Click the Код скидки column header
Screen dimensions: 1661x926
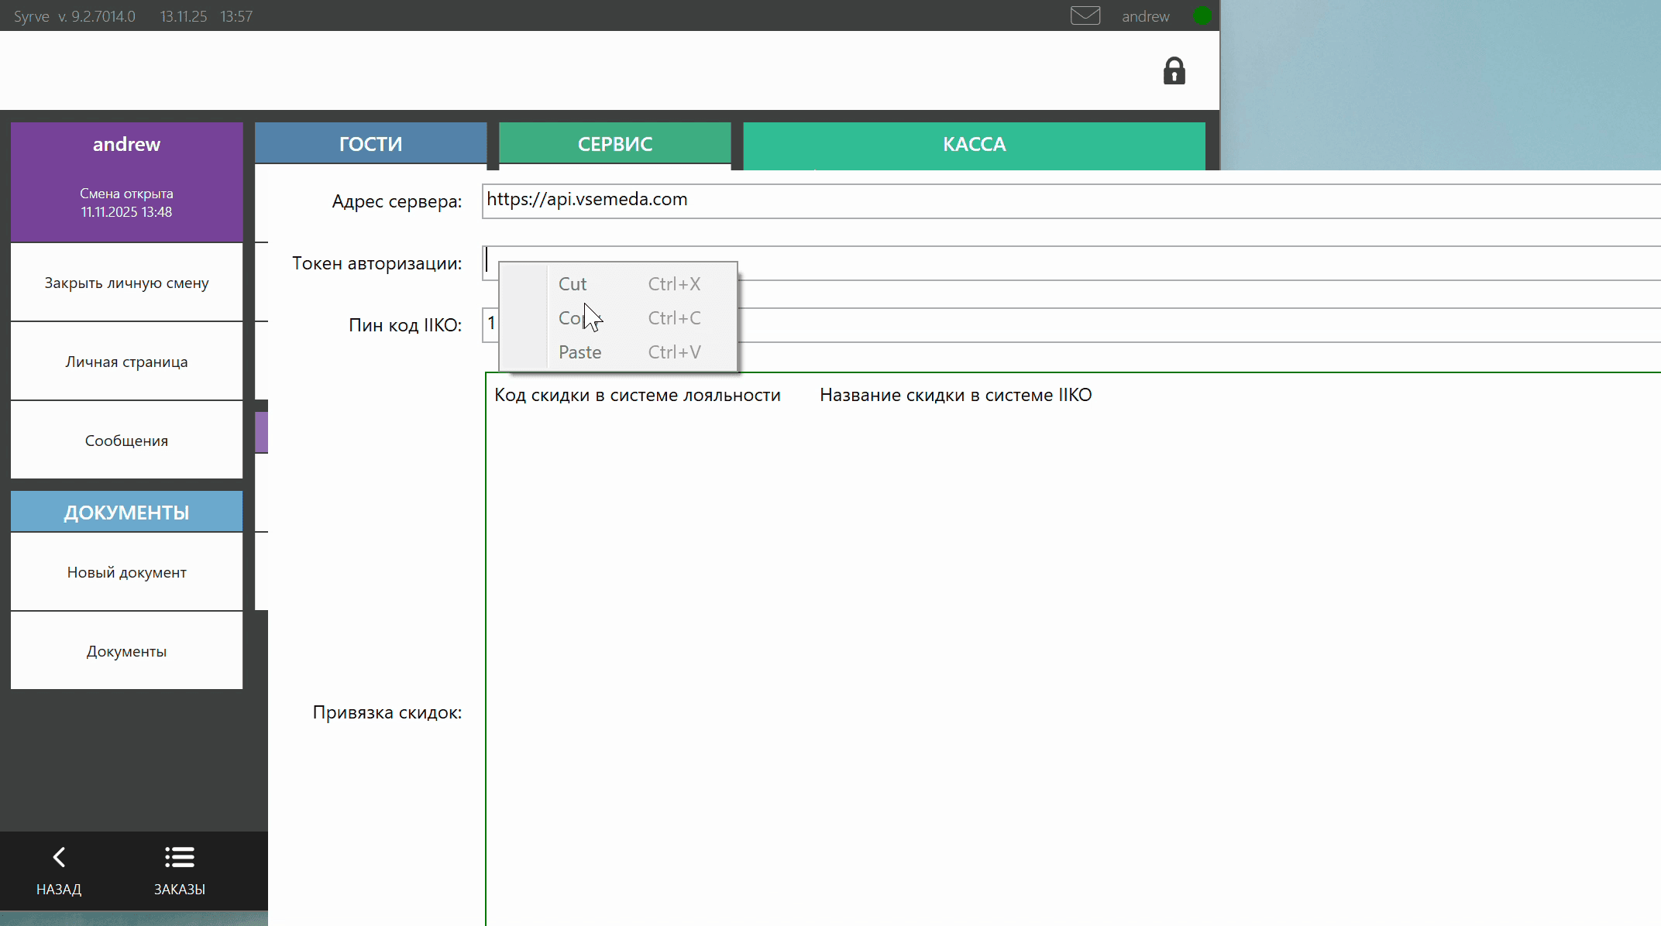point(637,396)
